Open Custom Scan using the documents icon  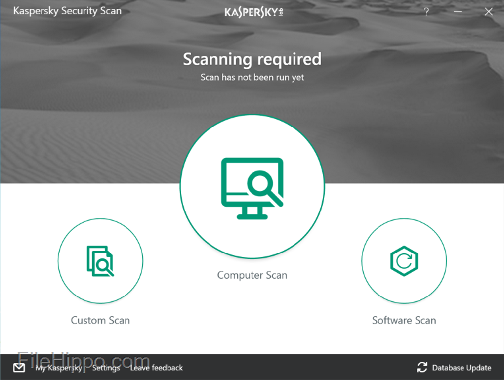[x=100, y=260]
